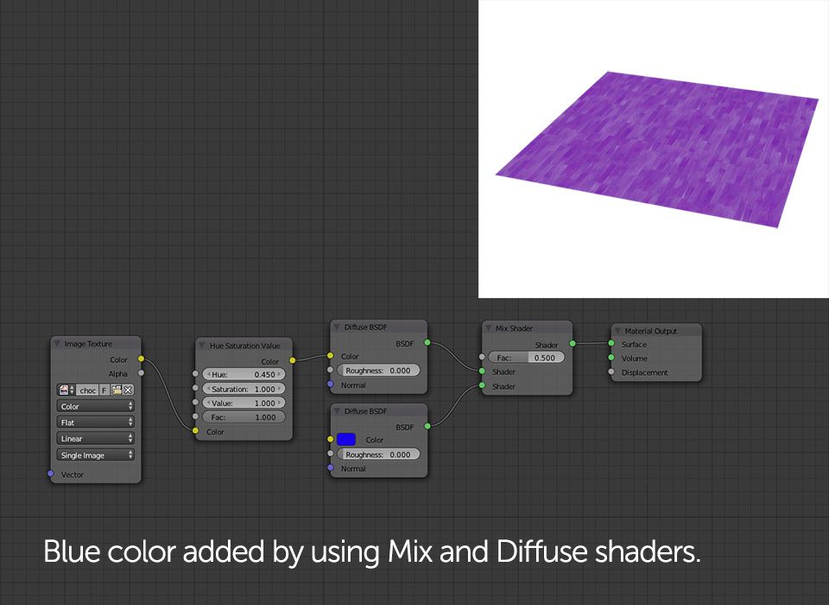Collapse the Image Texture node

coord(57,343)
